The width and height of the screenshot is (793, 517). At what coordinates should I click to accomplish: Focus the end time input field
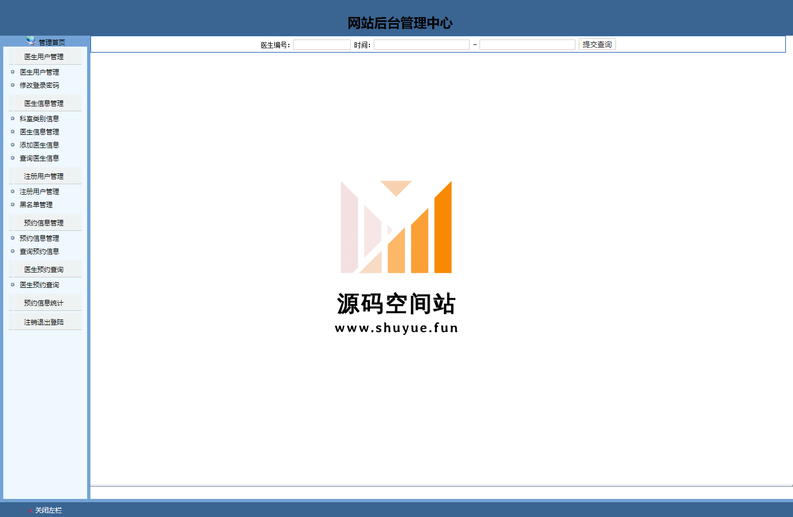coord(527,44)
